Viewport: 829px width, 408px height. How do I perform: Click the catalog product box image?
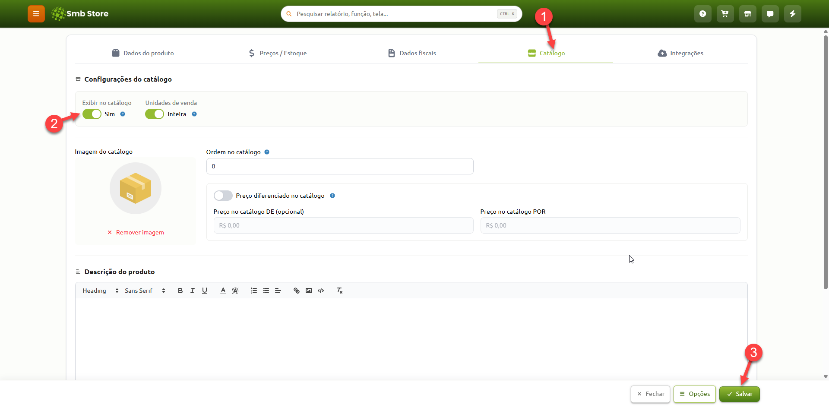[x=136, y=188]
